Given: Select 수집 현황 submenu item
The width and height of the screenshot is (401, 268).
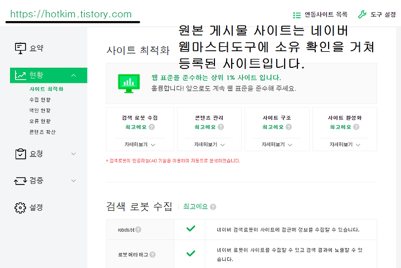Looking at the screenshot, I should pyautogui.click(x=40, y=100).
